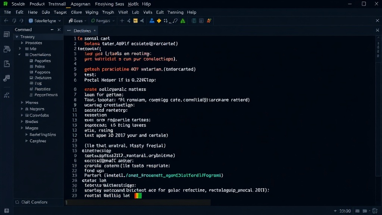Close the editor tab bar with X
The height and width of the screenshot is (215, 382).
(378, 30)
